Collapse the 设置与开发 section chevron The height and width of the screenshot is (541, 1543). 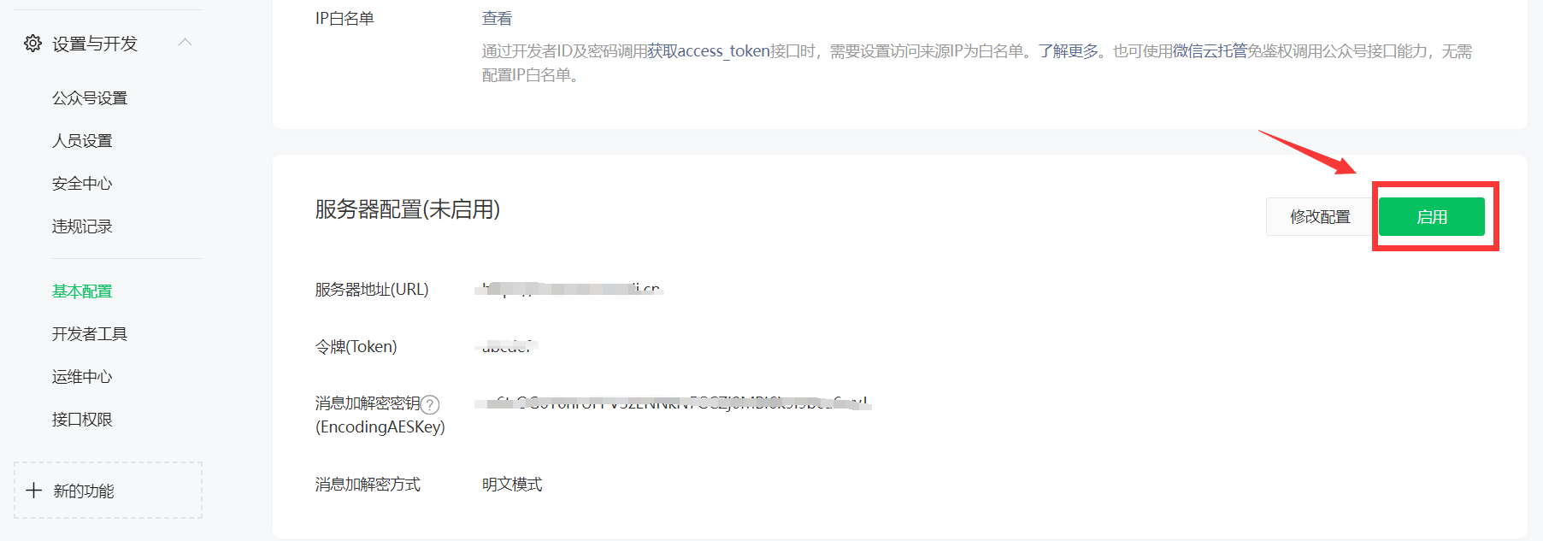point(185,43)
